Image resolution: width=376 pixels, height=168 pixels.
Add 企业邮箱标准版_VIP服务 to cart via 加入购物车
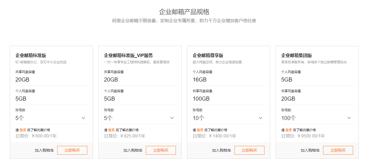(x=133, y=150)
